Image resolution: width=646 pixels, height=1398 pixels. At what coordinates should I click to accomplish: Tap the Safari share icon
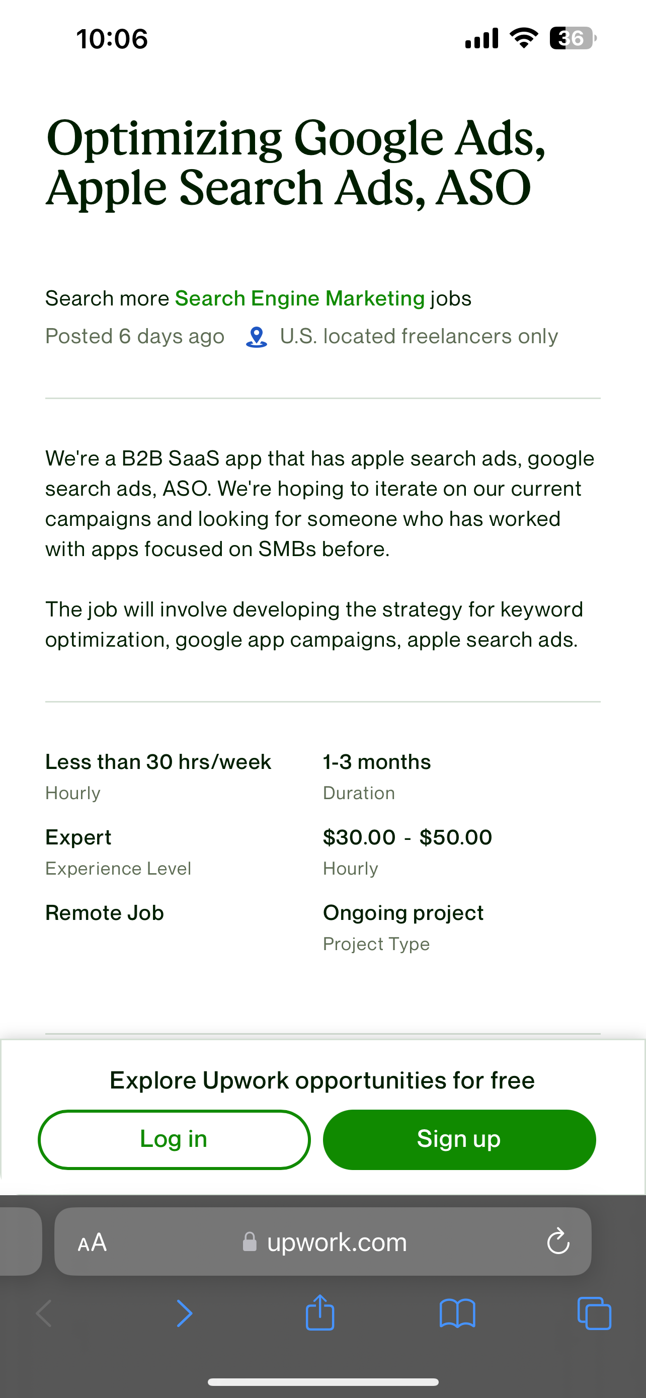click(320, 1313)
